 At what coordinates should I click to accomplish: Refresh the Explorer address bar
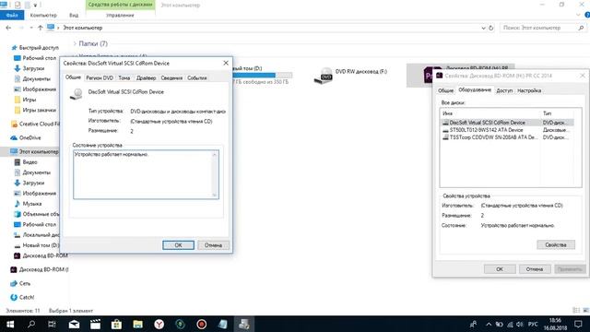[x=491, y=28]
